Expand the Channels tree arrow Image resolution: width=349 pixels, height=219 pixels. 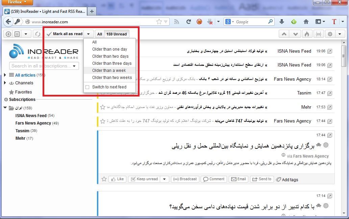click(5, 83)
